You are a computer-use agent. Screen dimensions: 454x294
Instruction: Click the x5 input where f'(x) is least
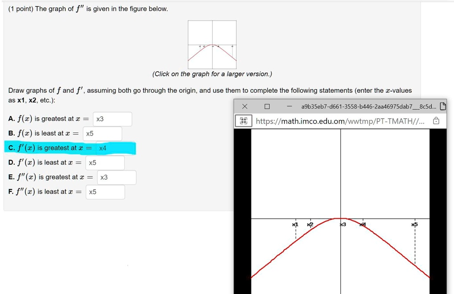tap(105, 162)
